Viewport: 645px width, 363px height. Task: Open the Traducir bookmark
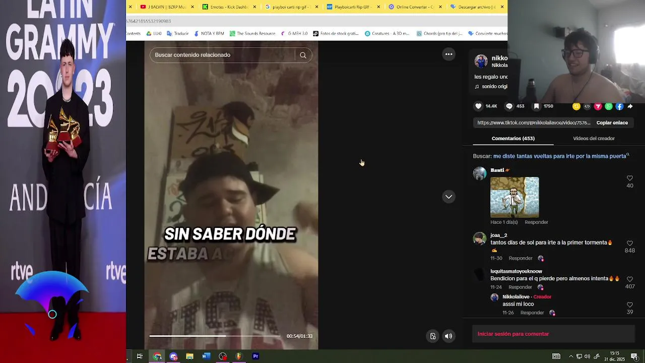point(177,34)
